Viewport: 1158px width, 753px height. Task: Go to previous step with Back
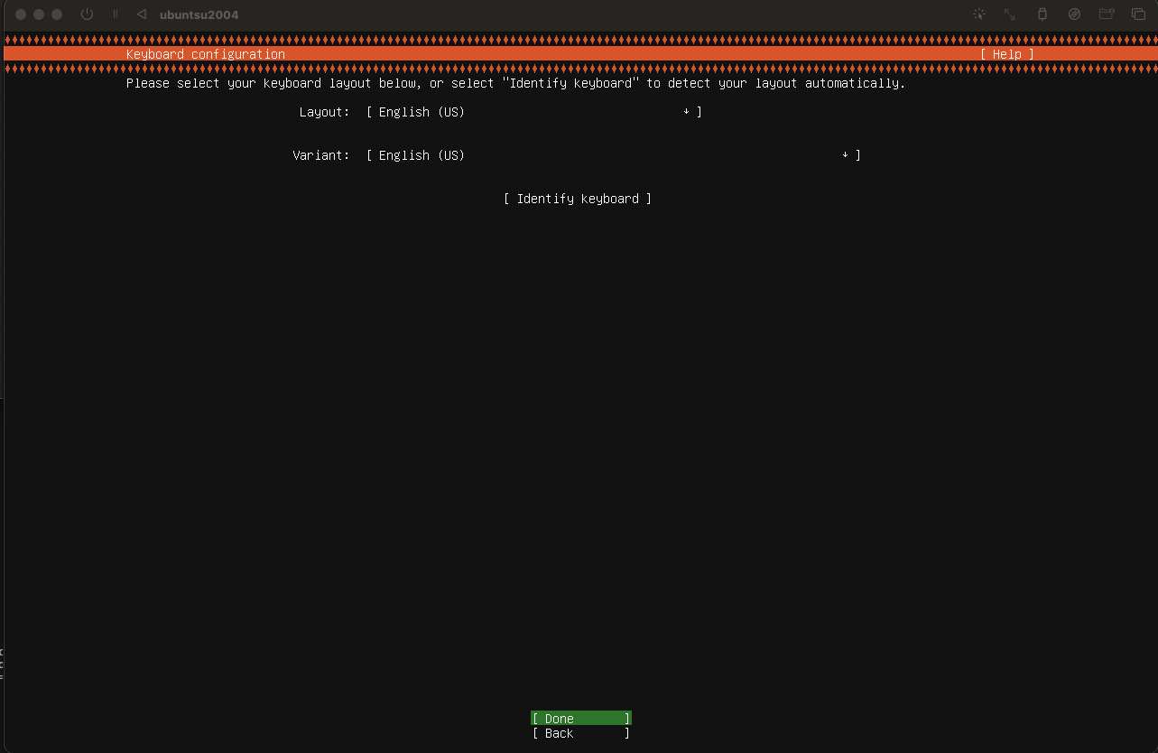tap(580, 733)
